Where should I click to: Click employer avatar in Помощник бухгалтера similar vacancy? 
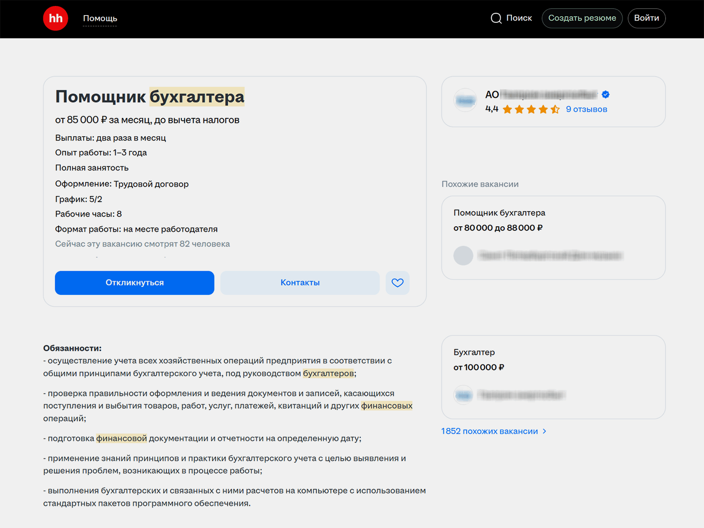coord(463,256)
